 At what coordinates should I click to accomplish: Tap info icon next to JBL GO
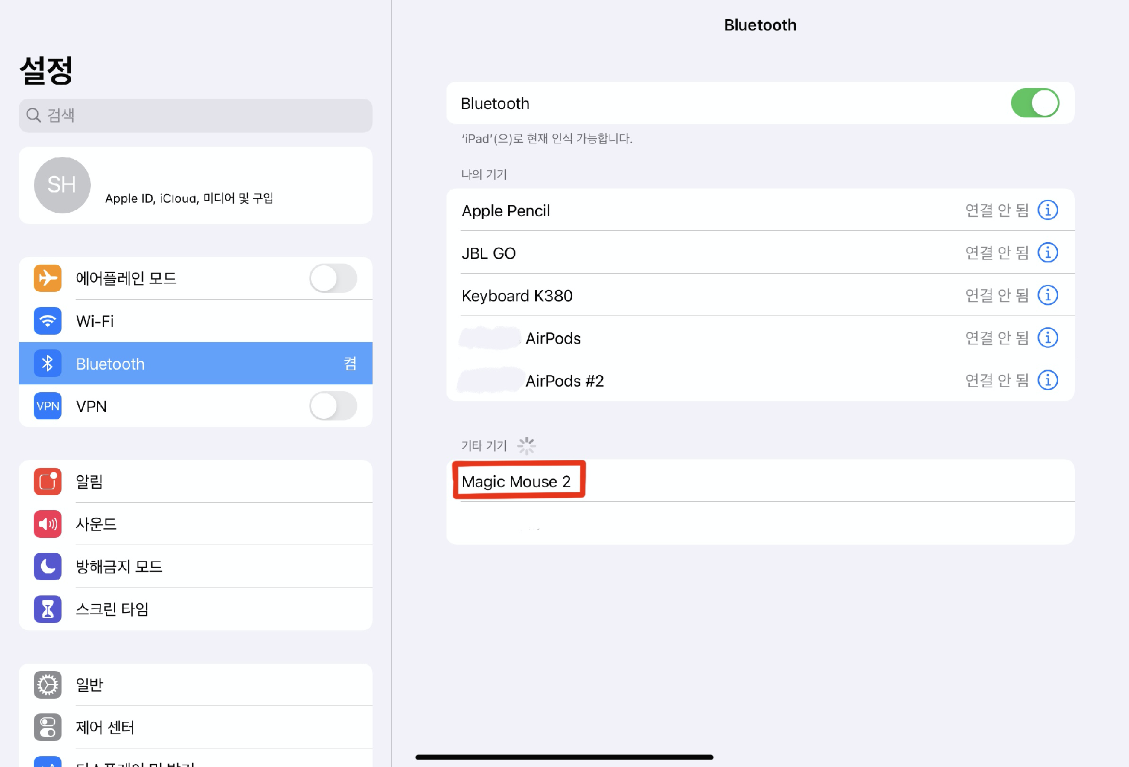click(x=1048, y=252)
